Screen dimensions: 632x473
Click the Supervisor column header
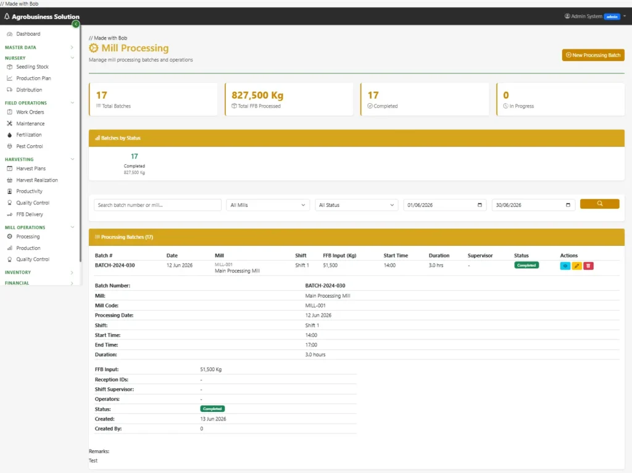pos(480,256)
